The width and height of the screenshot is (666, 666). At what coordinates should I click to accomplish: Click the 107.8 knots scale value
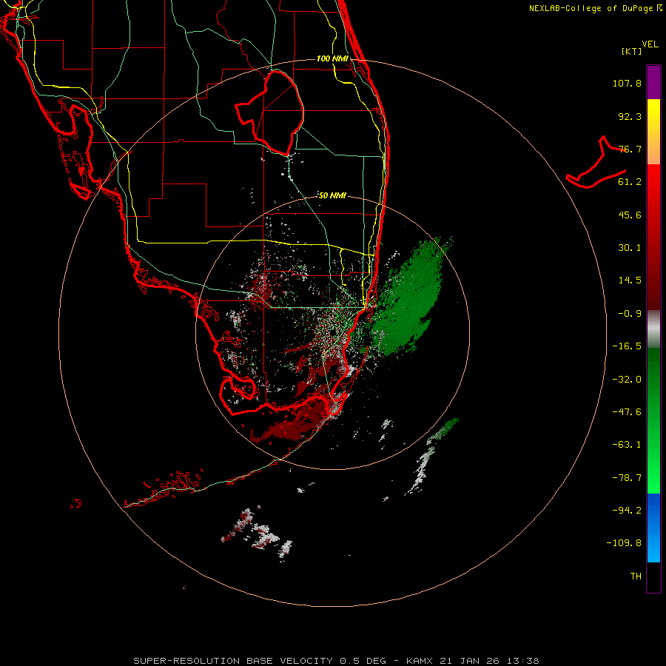(627, 83)
